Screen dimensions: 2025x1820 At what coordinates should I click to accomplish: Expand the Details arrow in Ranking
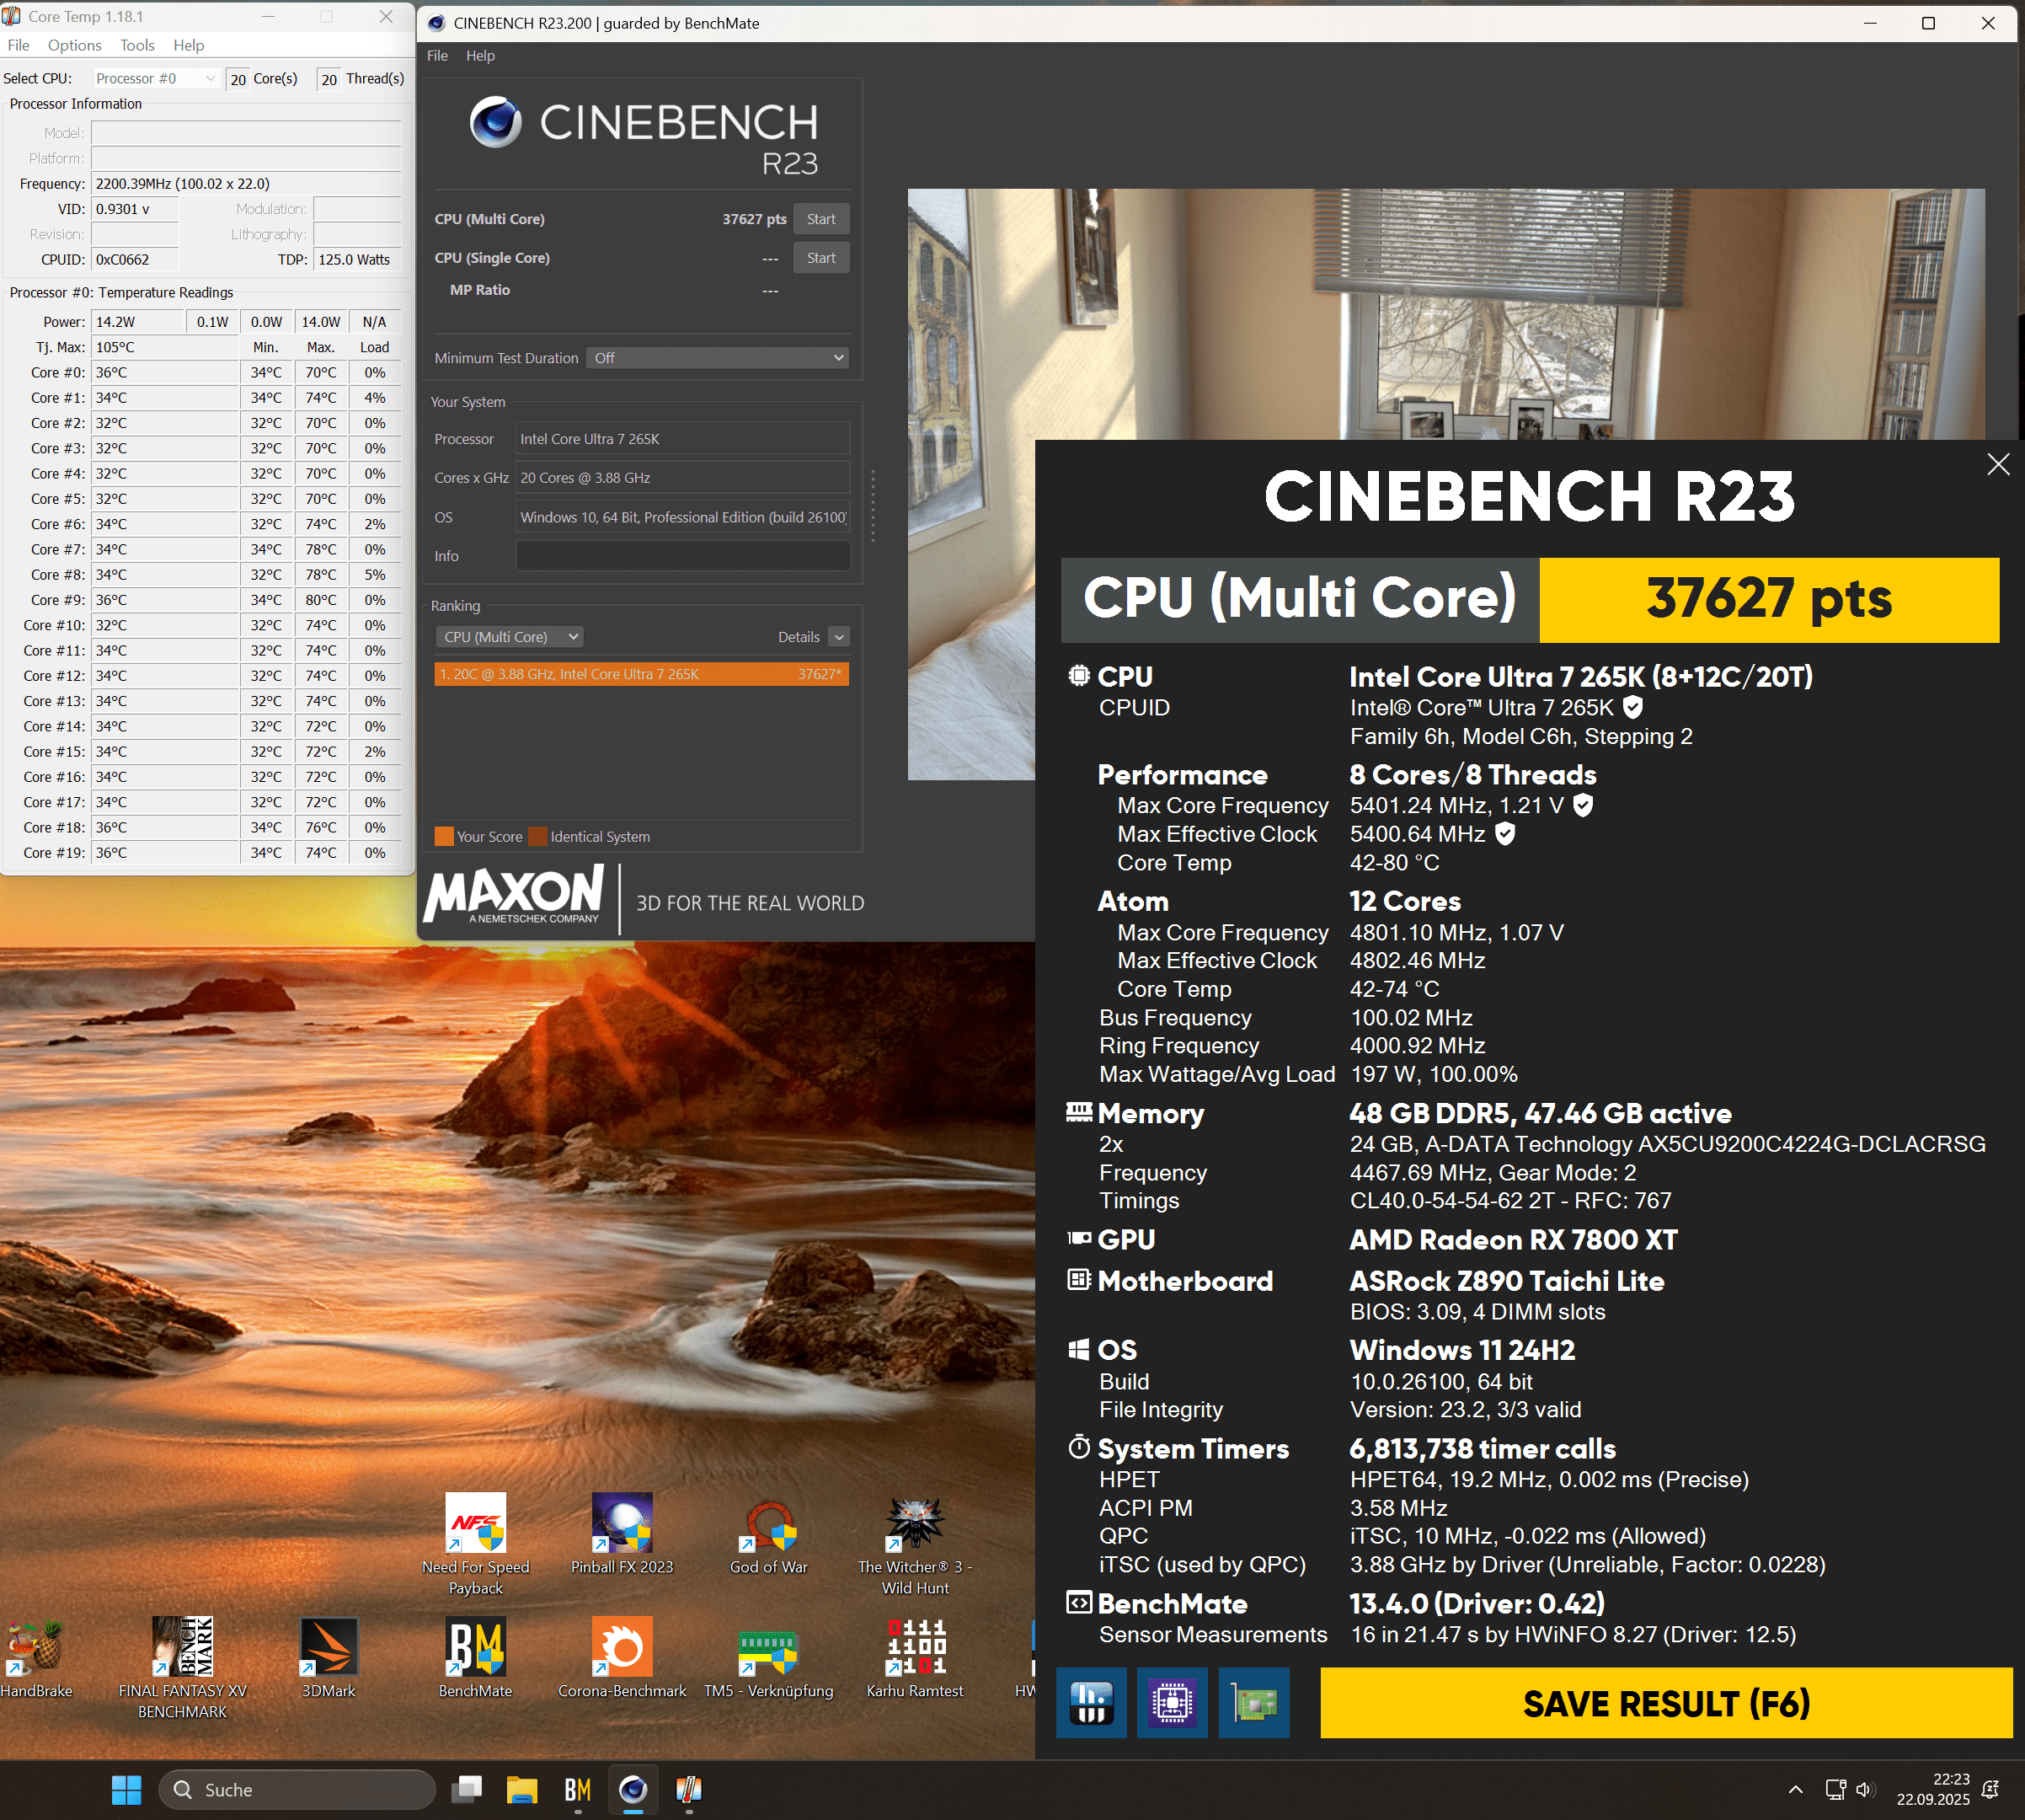[x=839, y=637]
